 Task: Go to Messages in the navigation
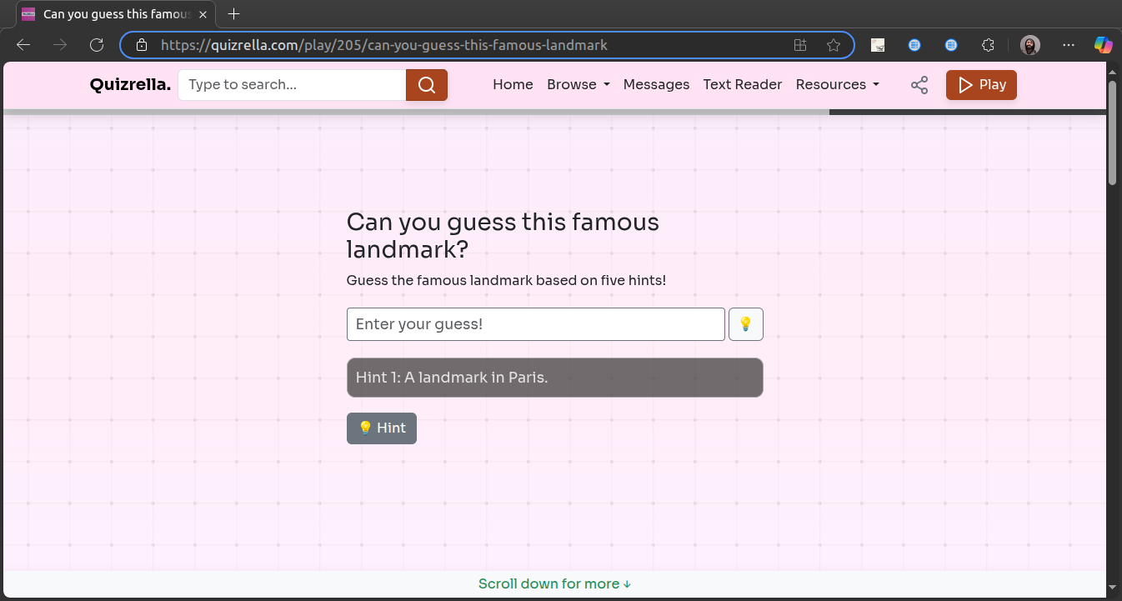click(x=656, y=84)
